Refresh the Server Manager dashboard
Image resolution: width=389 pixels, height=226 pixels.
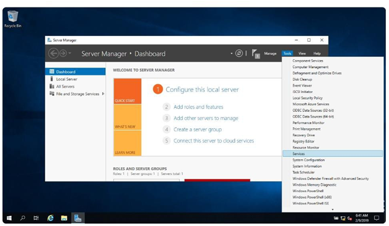[x=239, y=53]
